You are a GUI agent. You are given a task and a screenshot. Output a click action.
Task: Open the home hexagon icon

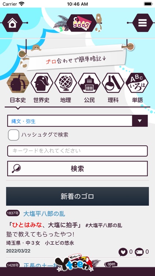point(12,23)
